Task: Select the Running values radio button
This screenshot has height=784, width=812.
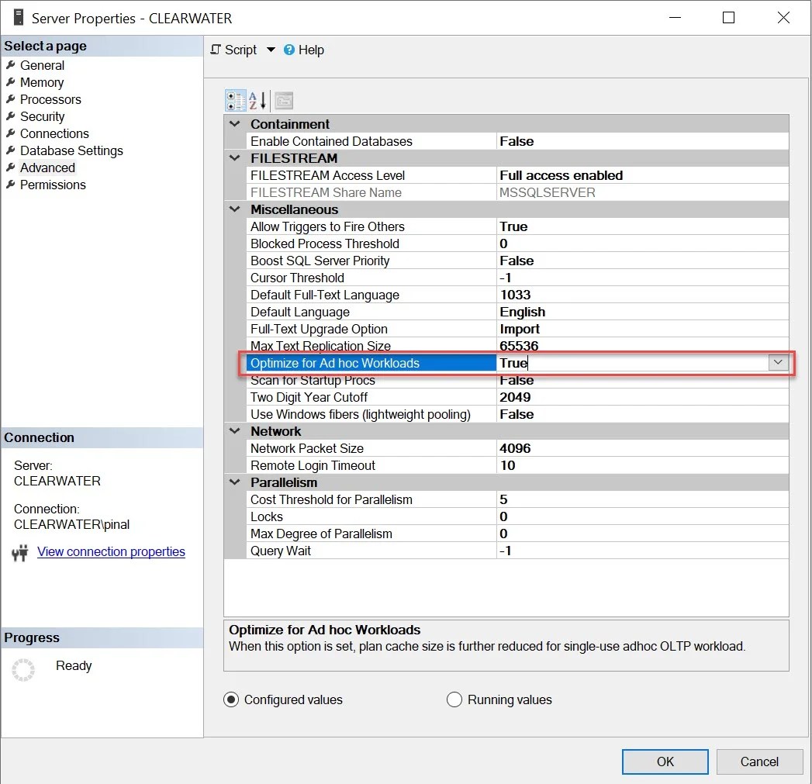Action: 454,699
